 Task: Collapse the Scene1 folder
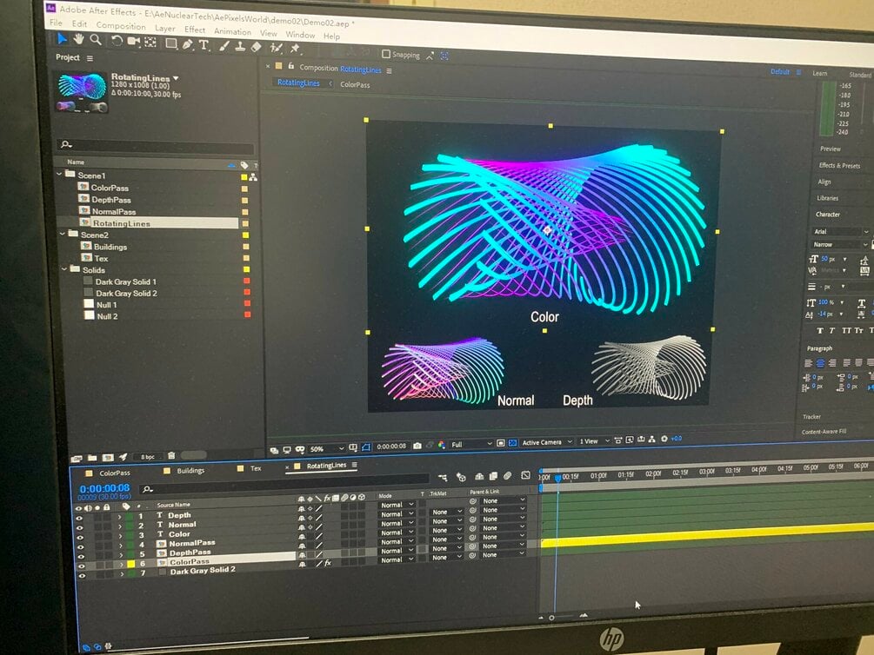pyautogui.click(x=60, y=175)
